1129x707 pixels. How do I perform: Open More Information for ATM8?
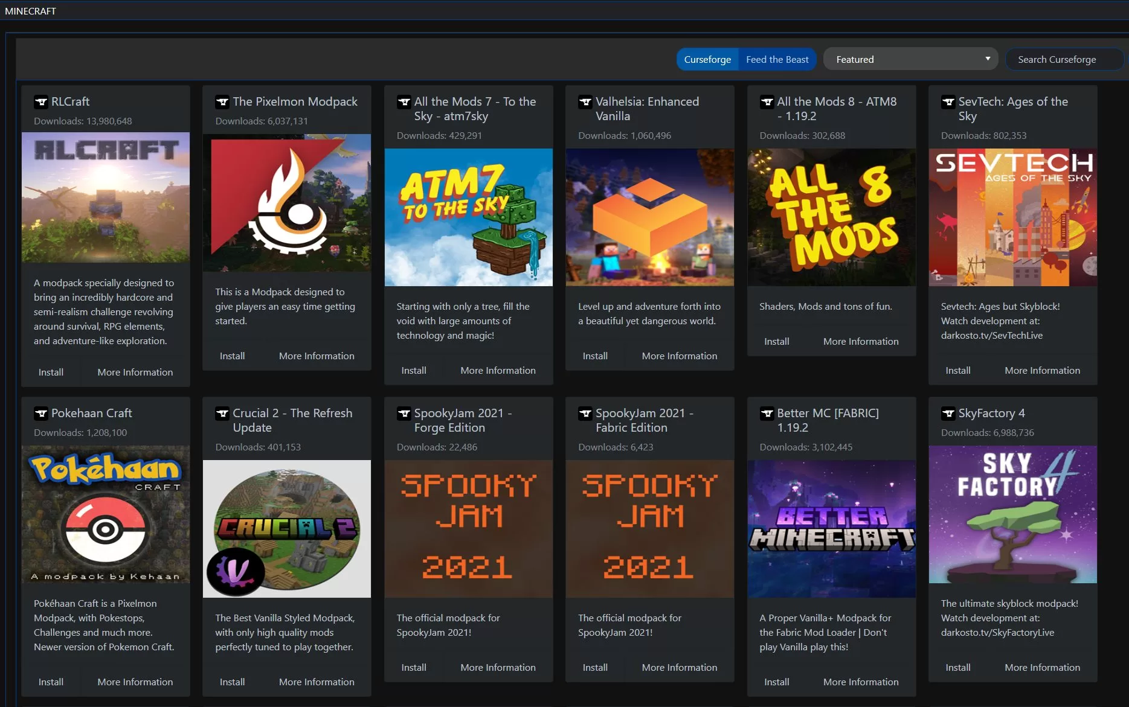coord(861,342)
